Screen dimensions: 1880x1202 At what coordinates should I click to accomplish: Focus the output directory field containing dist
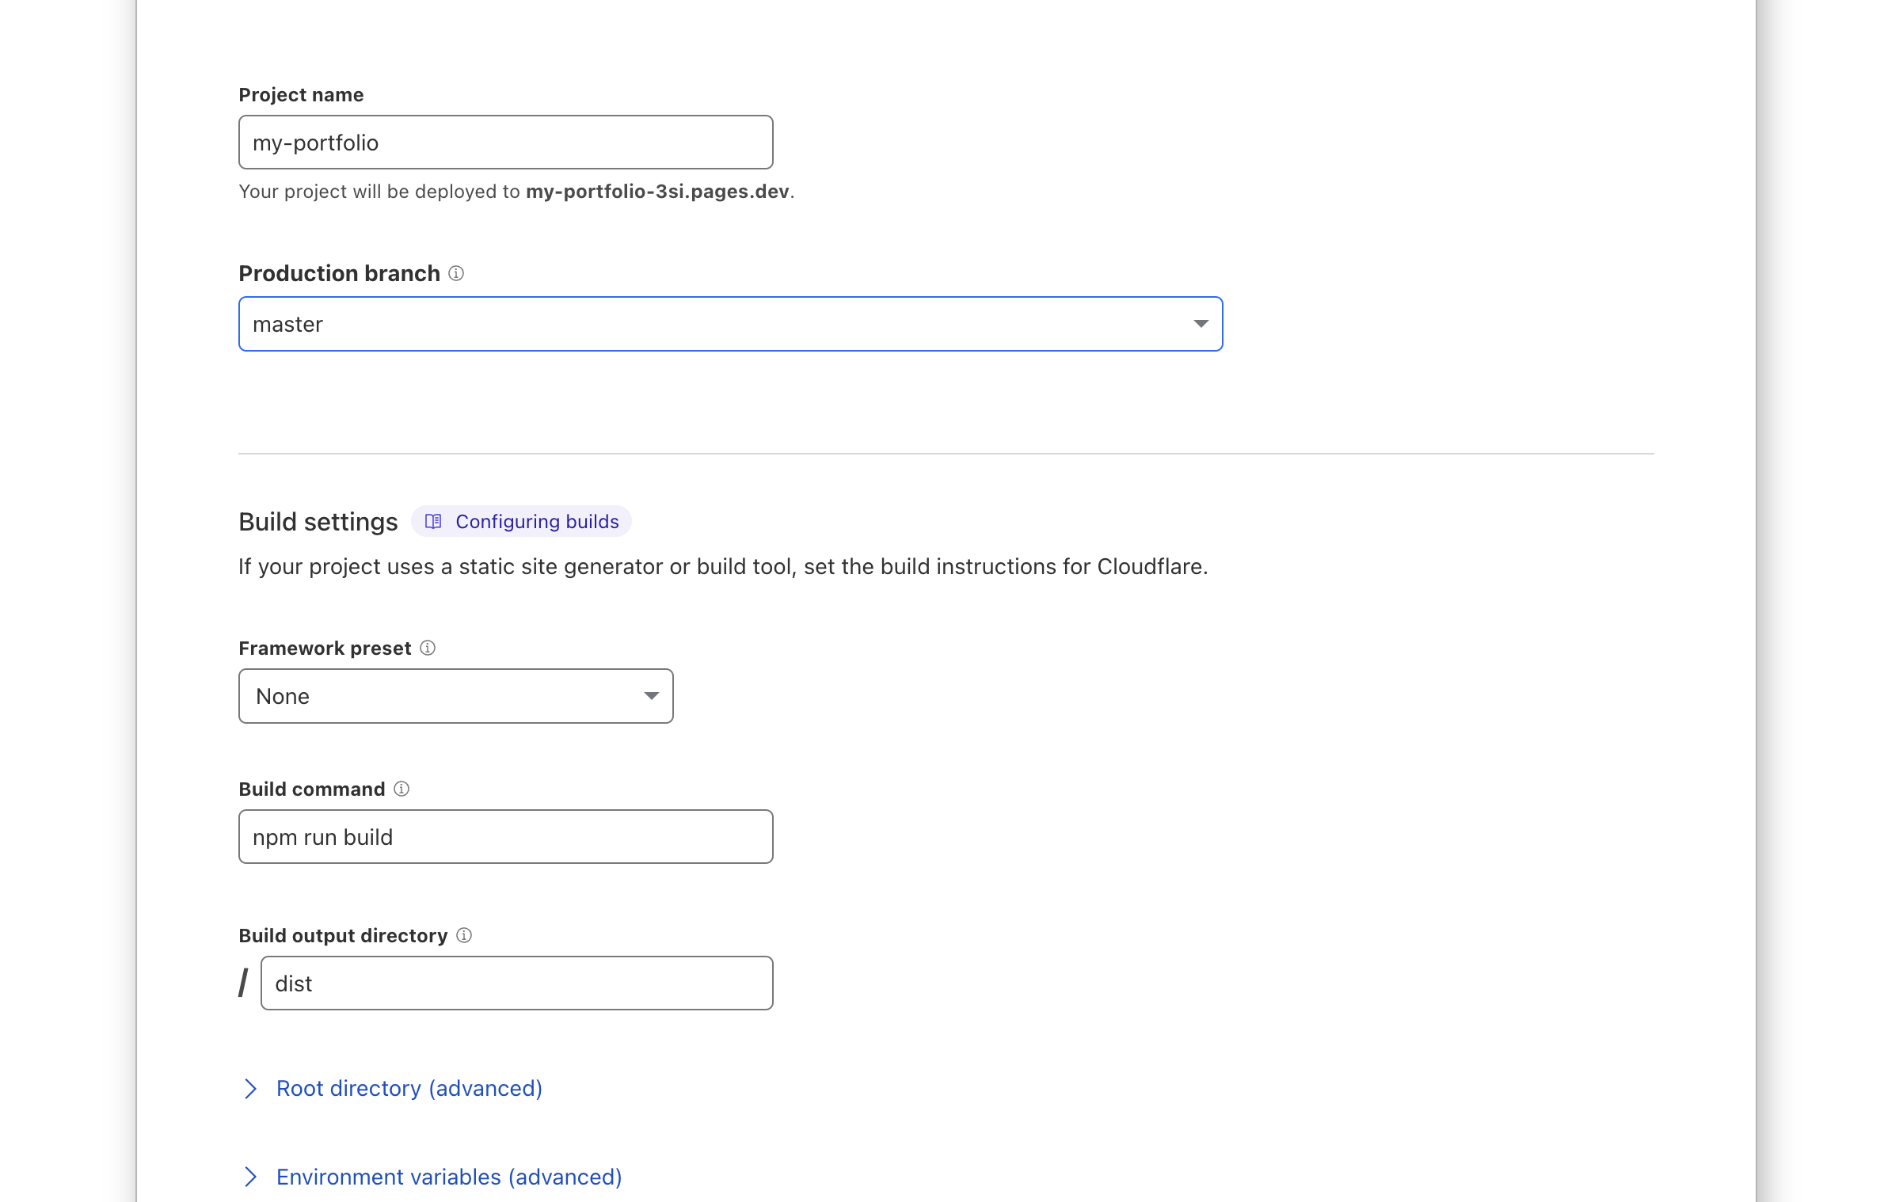516,983
